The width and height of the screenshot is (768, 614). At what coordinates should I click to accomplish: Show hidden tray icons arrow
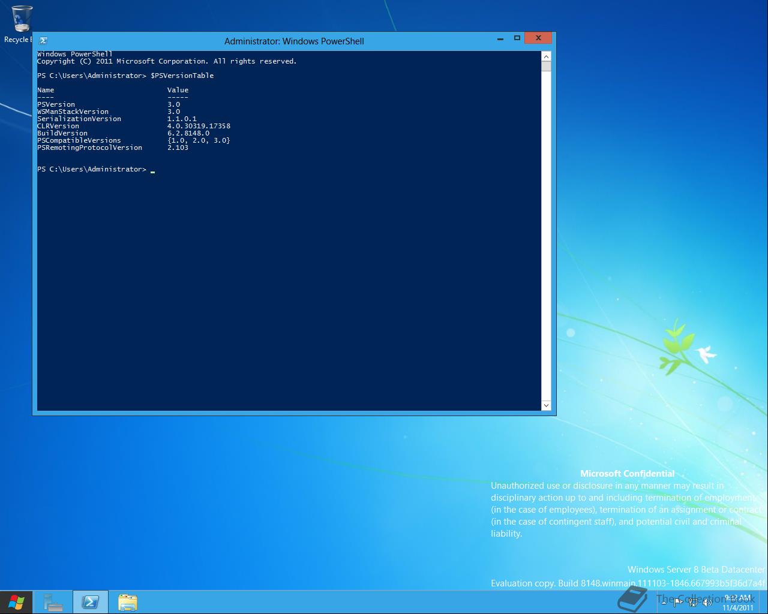coord(664,602)
